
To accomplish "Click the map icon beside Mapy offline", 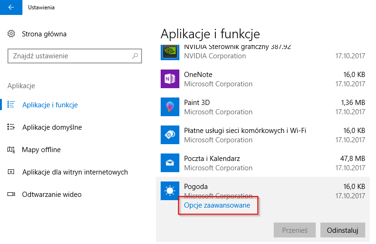I will [x=11, y=150].
